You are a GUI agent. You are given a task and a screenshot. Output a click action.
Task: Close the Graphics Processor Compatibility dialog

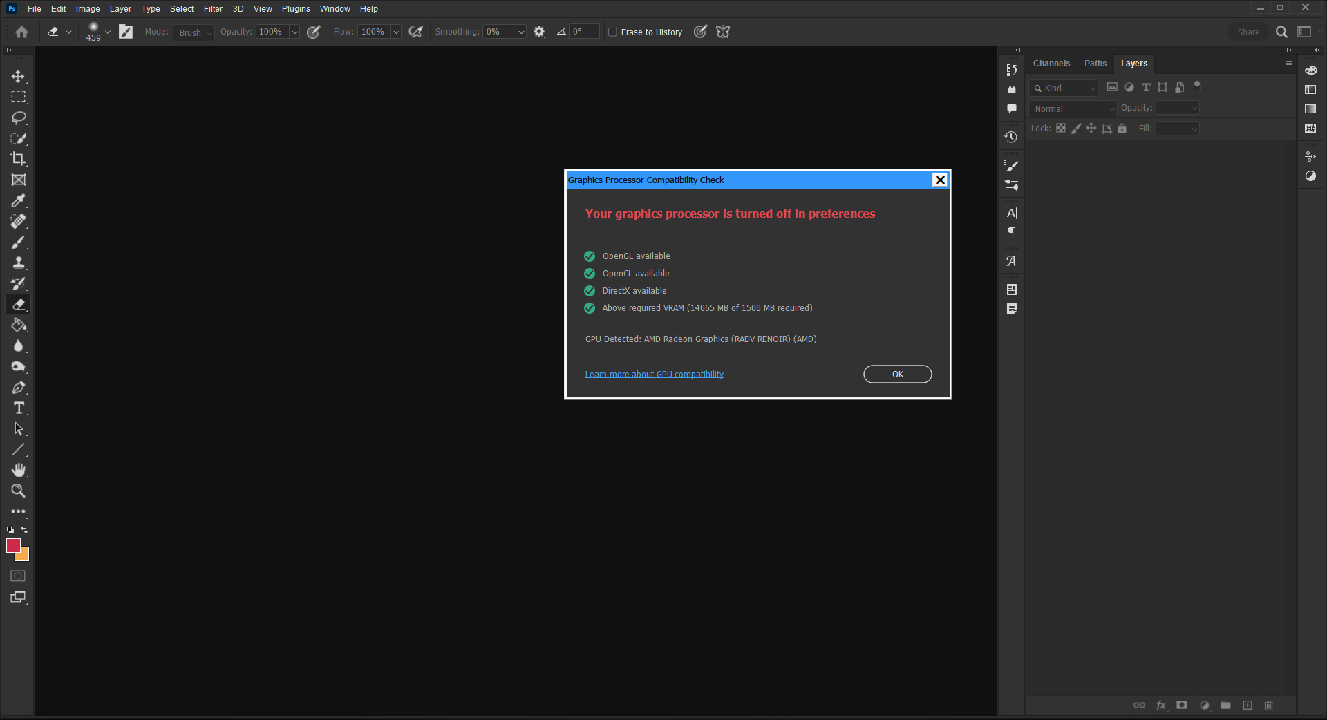(x=940, y=180)
